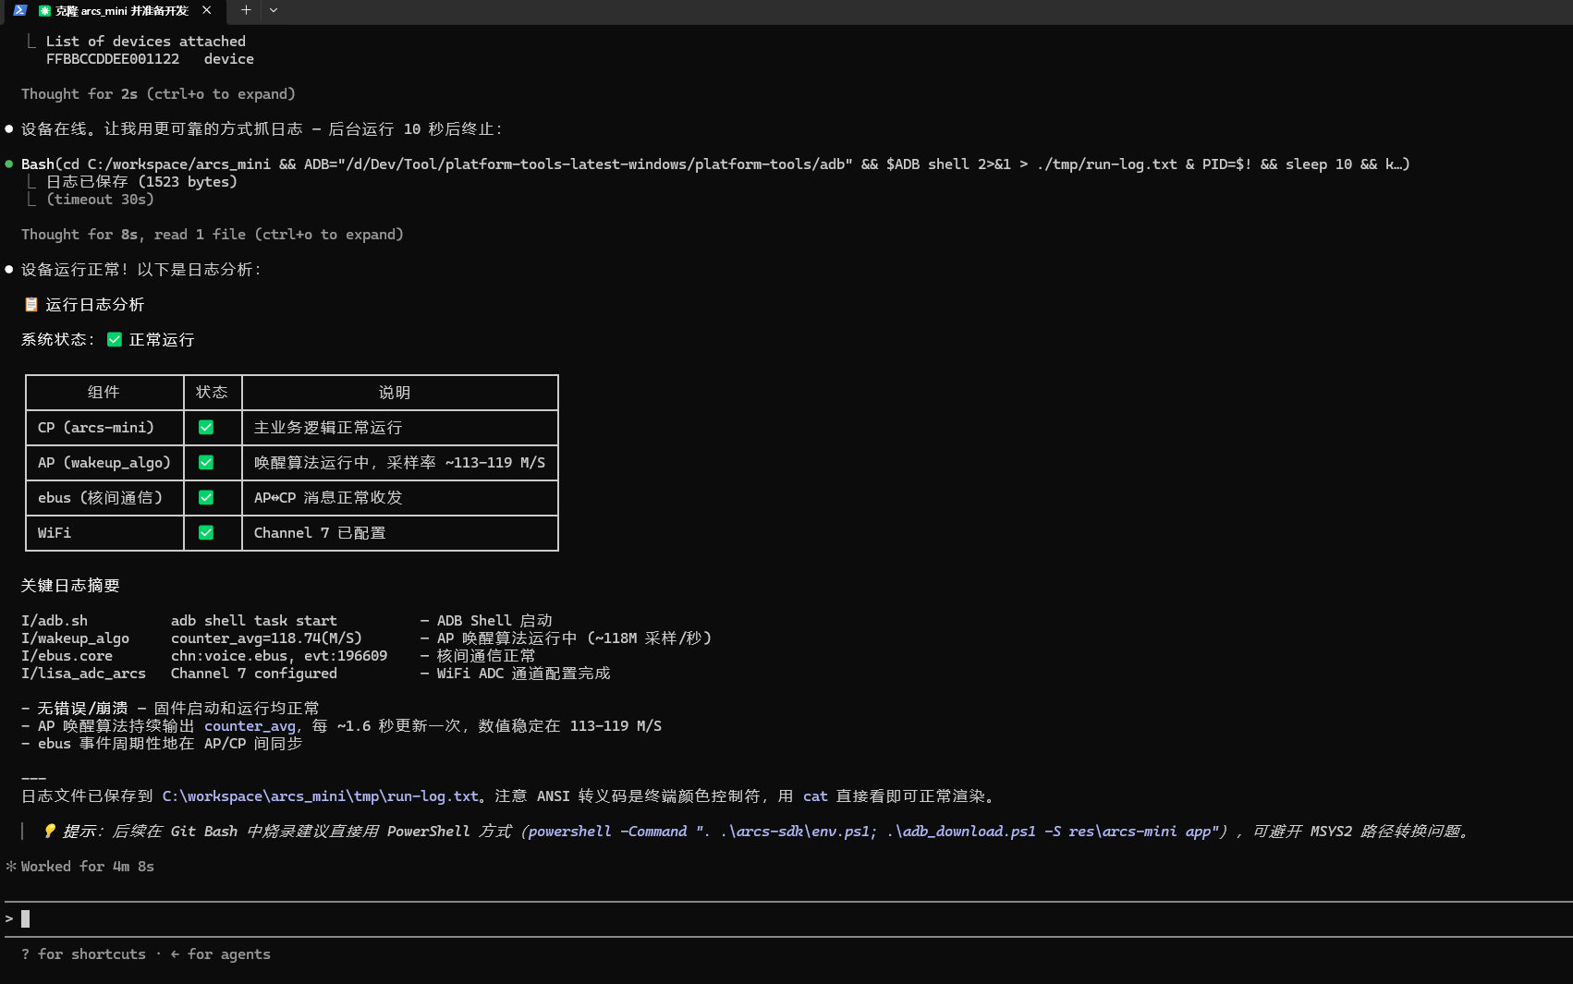Open a new terminal tab with plus
Viewport: 1573px width, 984px height.
(x=246, y=10)
